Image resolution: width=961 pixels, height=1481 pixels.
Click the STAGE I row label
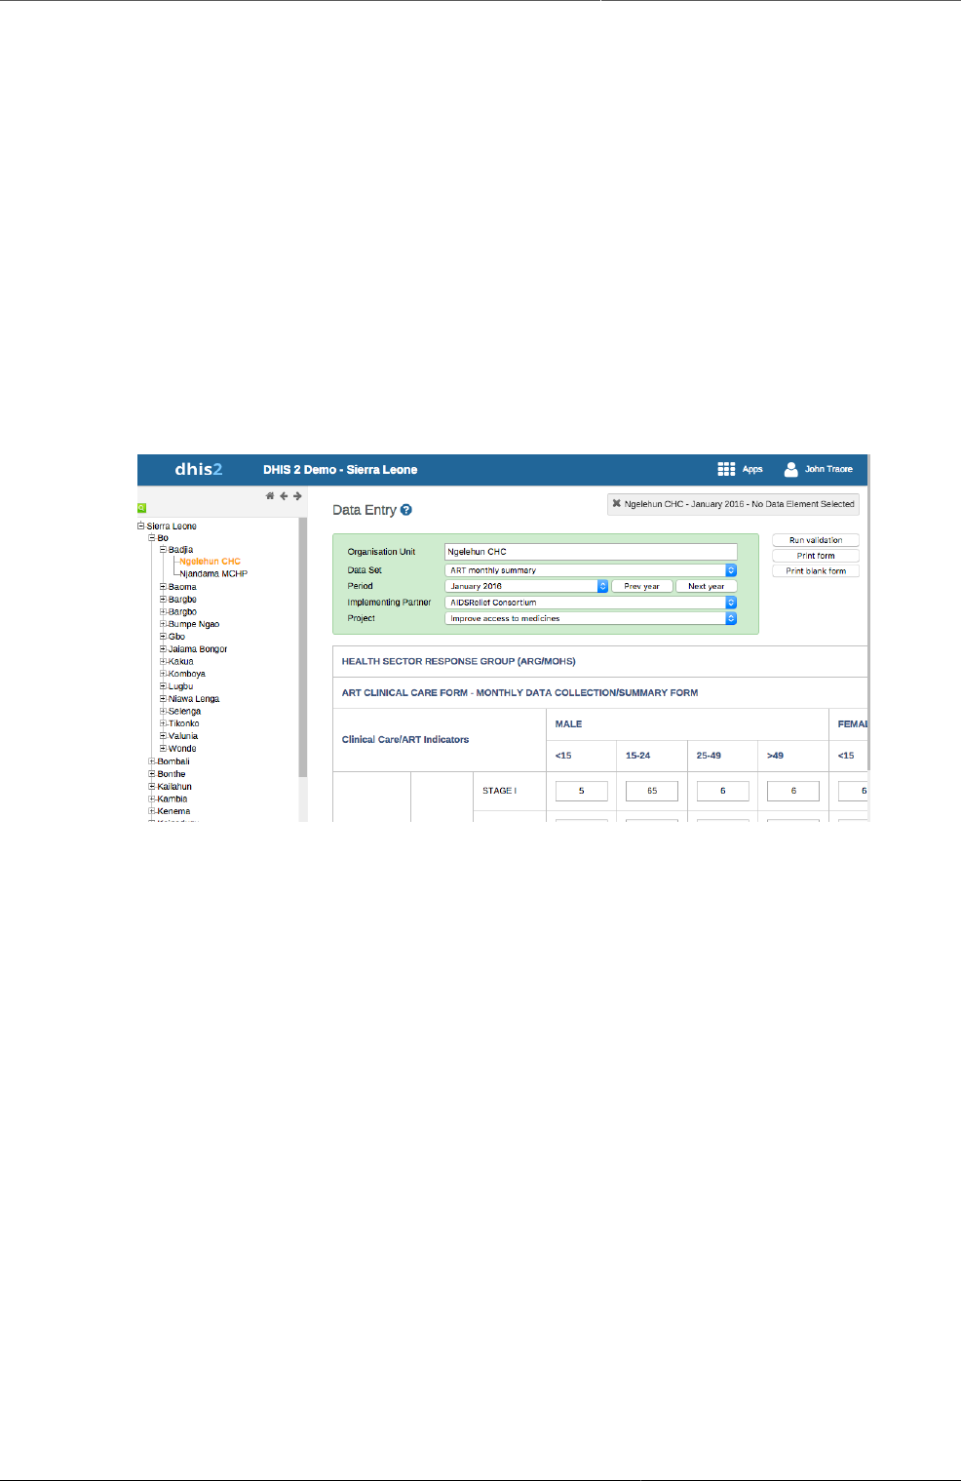(499, 791)
